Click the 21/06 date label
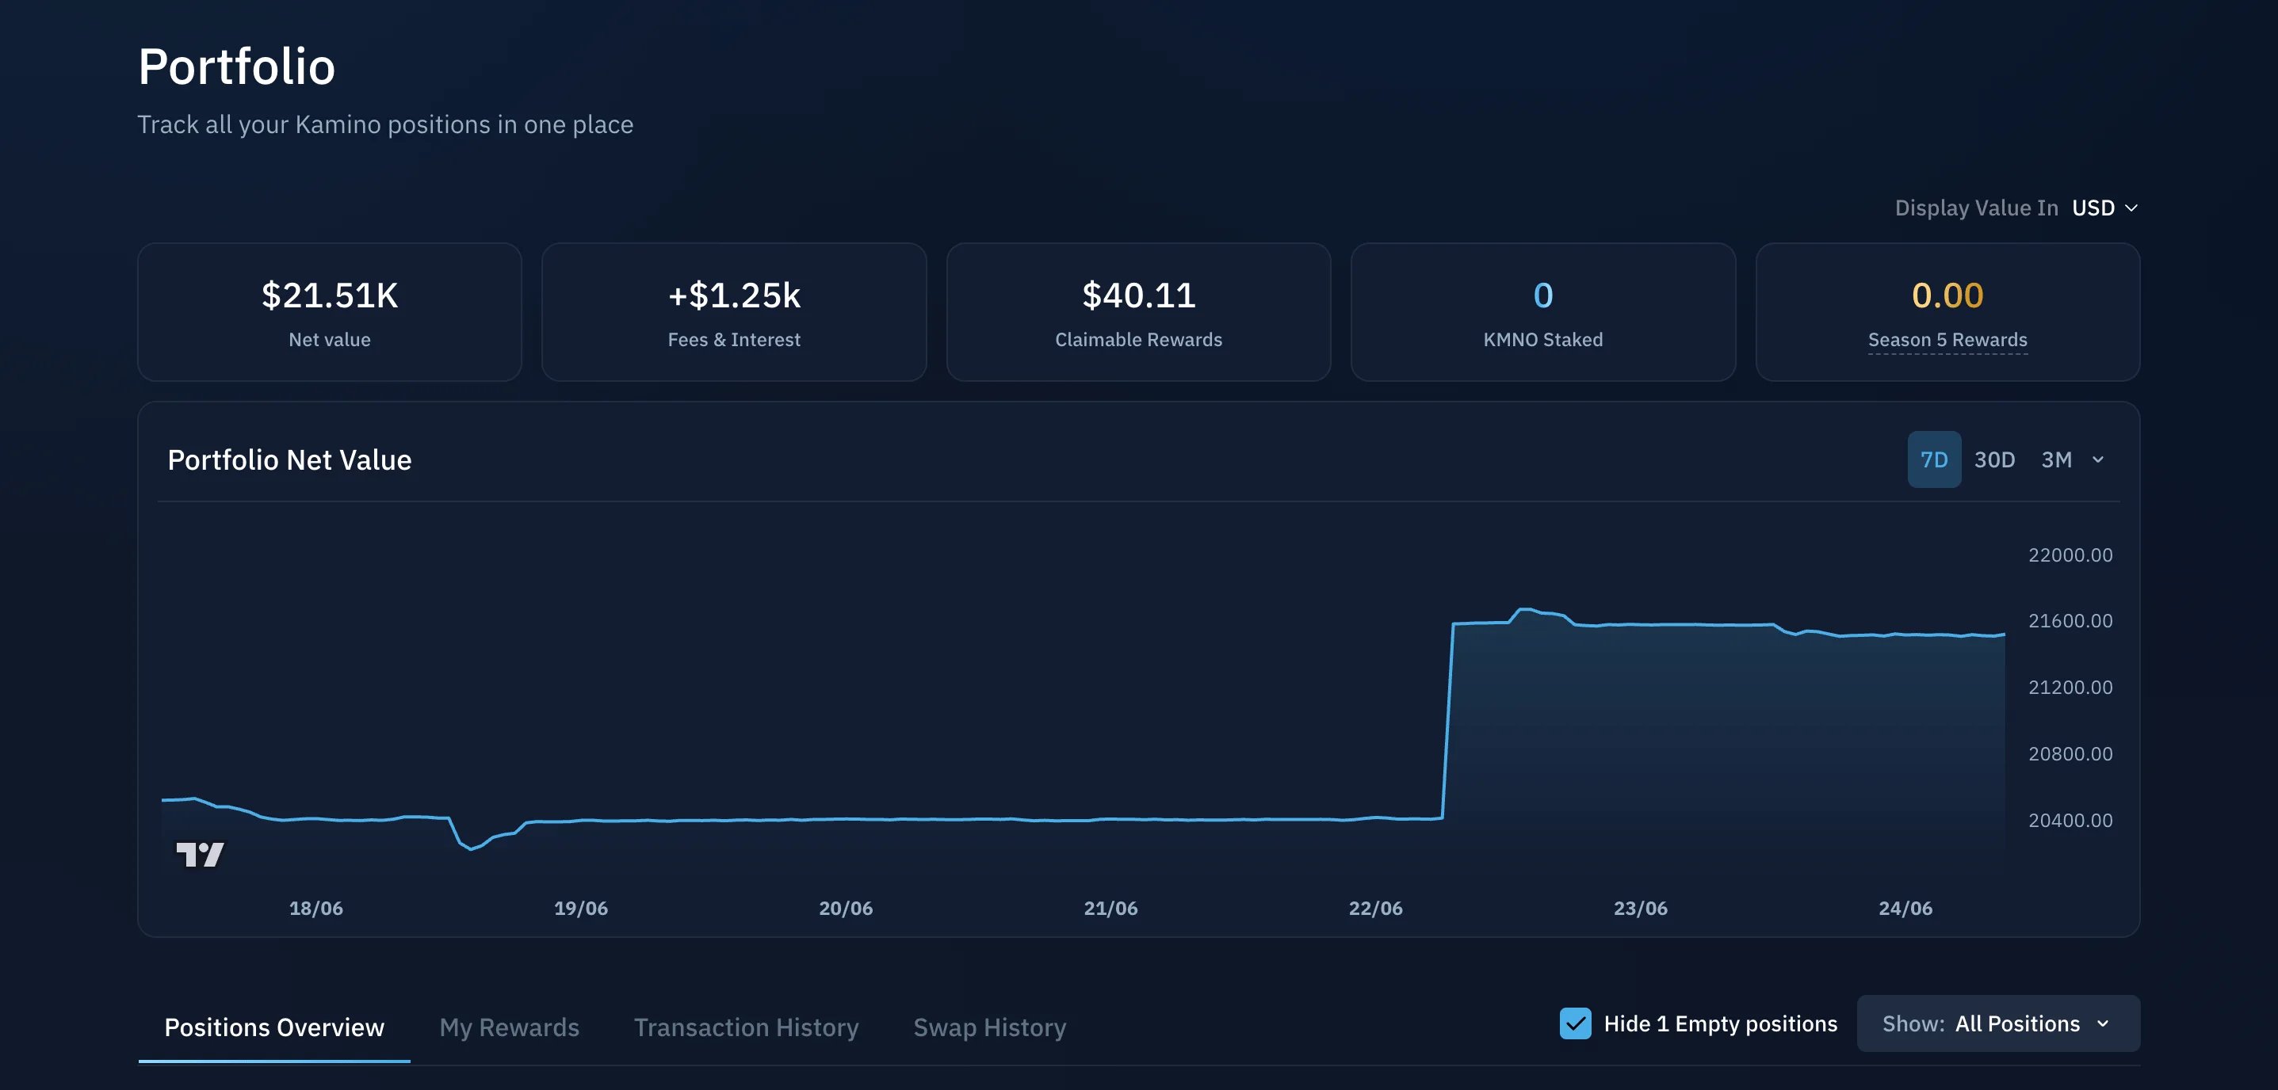The width and height of the screenshot is (2278, 1090). click(1110, 908)
